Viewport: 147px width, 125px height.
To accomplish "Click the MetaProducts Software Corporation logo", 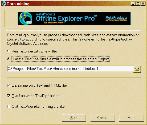I will point(116,18).
